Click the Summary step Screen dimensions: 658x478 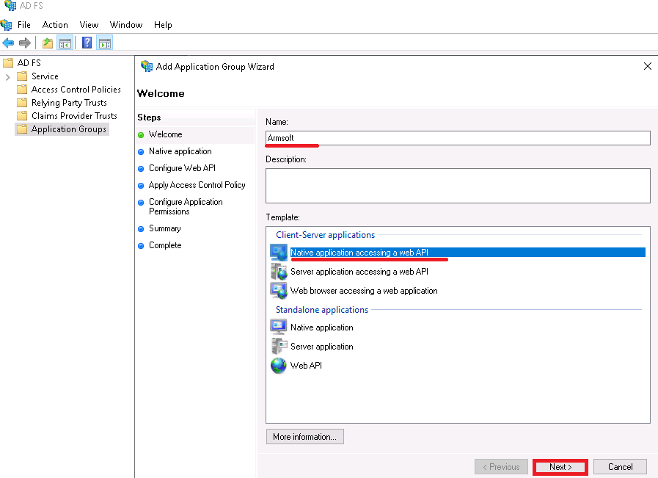(x=164, y=228)
